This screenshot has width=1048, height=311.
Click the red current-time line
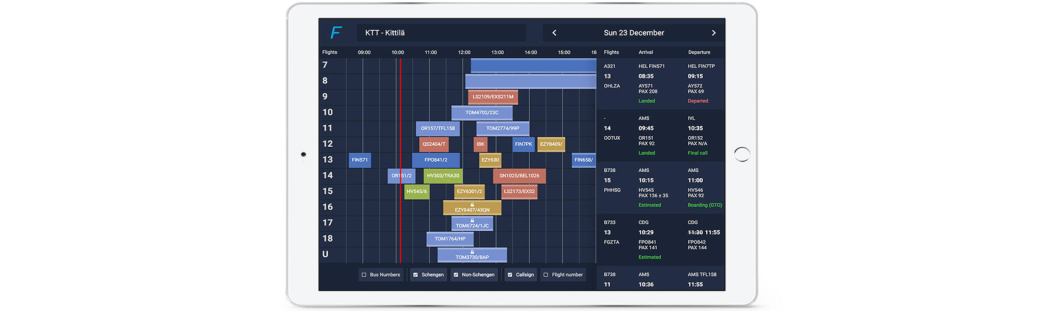click(x=401, y=160)
